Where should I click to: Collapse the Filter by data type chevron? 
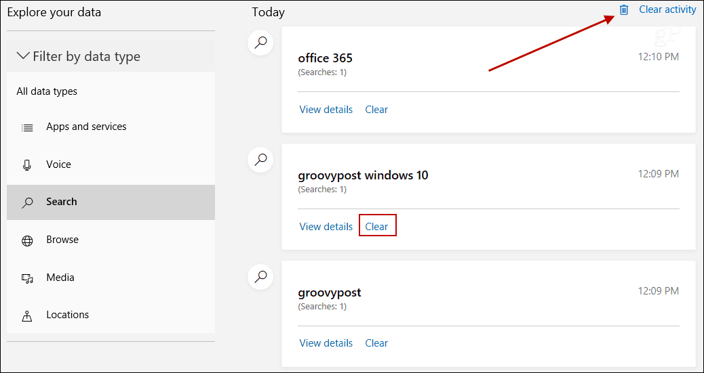pyautogui.click(x=22, y=56)
